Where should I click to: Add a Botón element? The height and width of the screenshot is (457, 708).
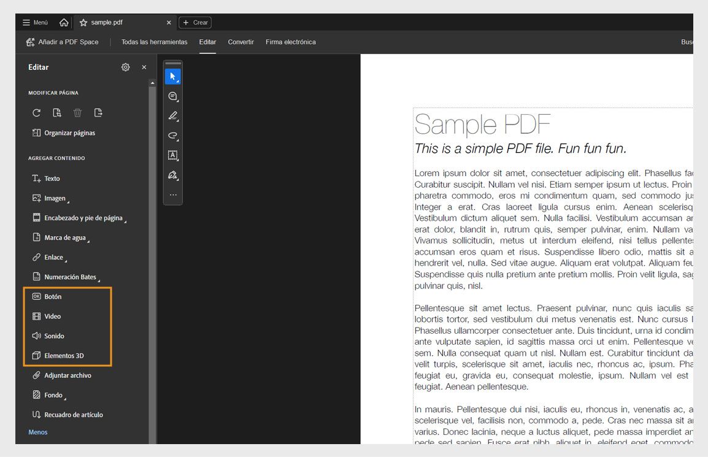[x=47, y=297]
